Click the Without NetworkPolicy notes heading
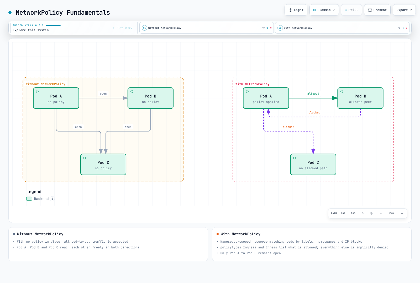Viewport: 420px width, 283px height. (x=40, y=234)
